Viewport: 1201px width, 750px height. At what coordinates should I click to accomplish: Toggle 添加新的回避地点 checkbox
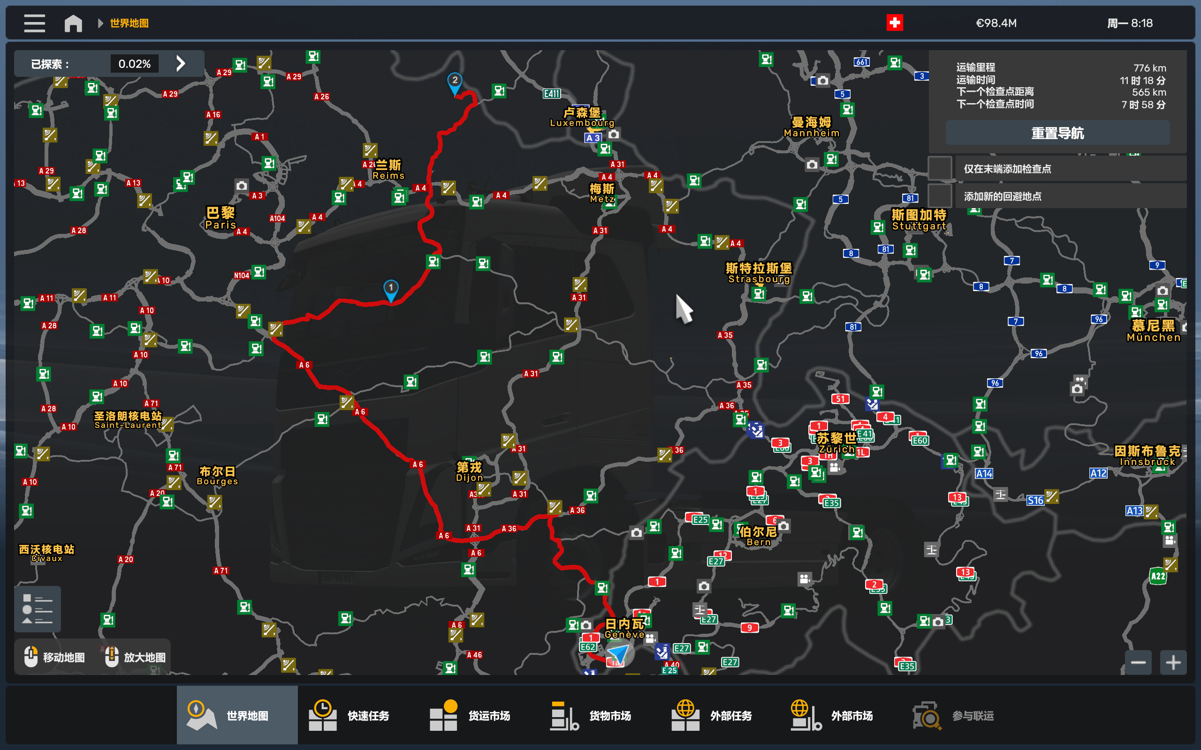coord(940,195)
